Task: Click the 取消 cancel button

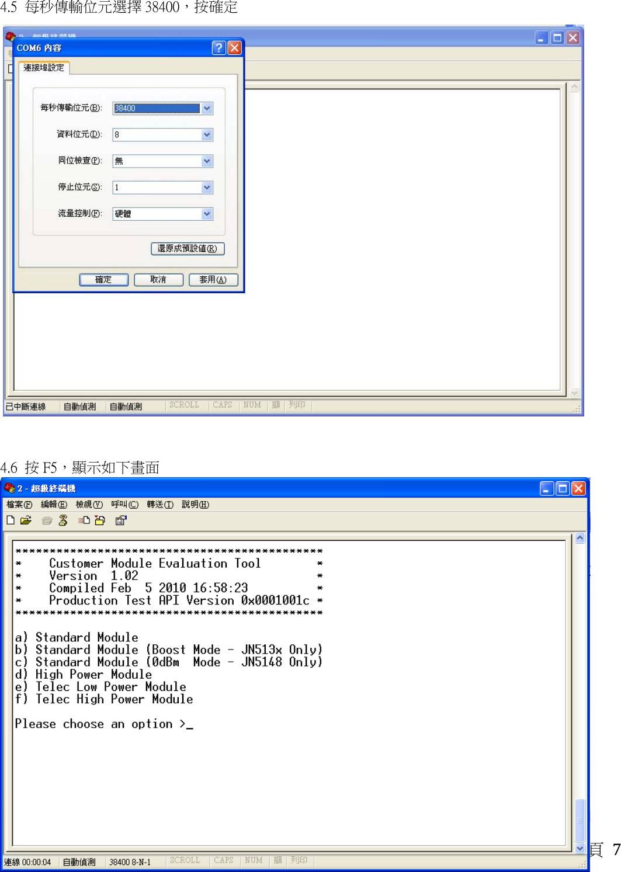Action: [158, 279]
